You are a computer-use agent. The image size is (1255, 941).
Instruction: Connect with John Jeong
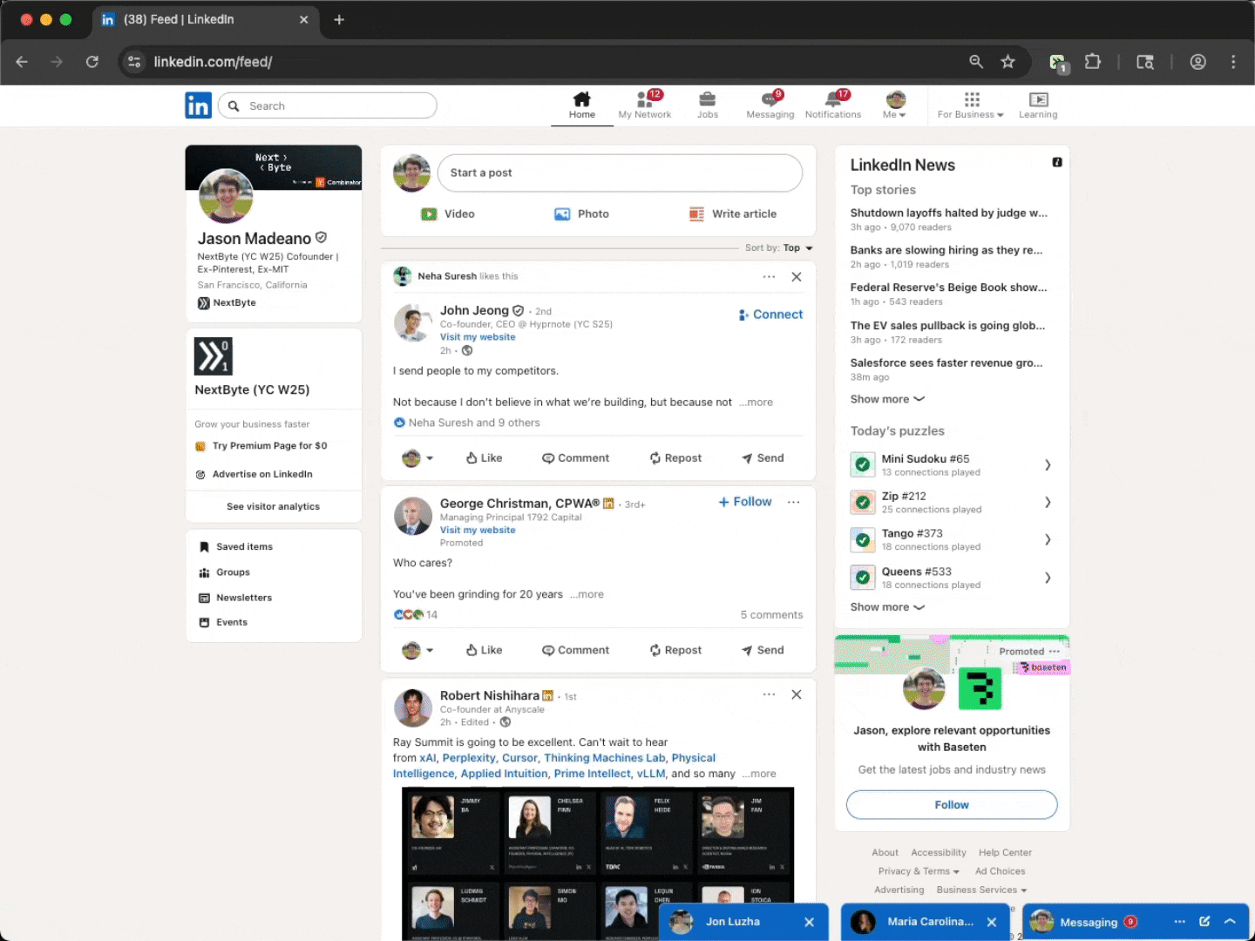tap(770, 315)
